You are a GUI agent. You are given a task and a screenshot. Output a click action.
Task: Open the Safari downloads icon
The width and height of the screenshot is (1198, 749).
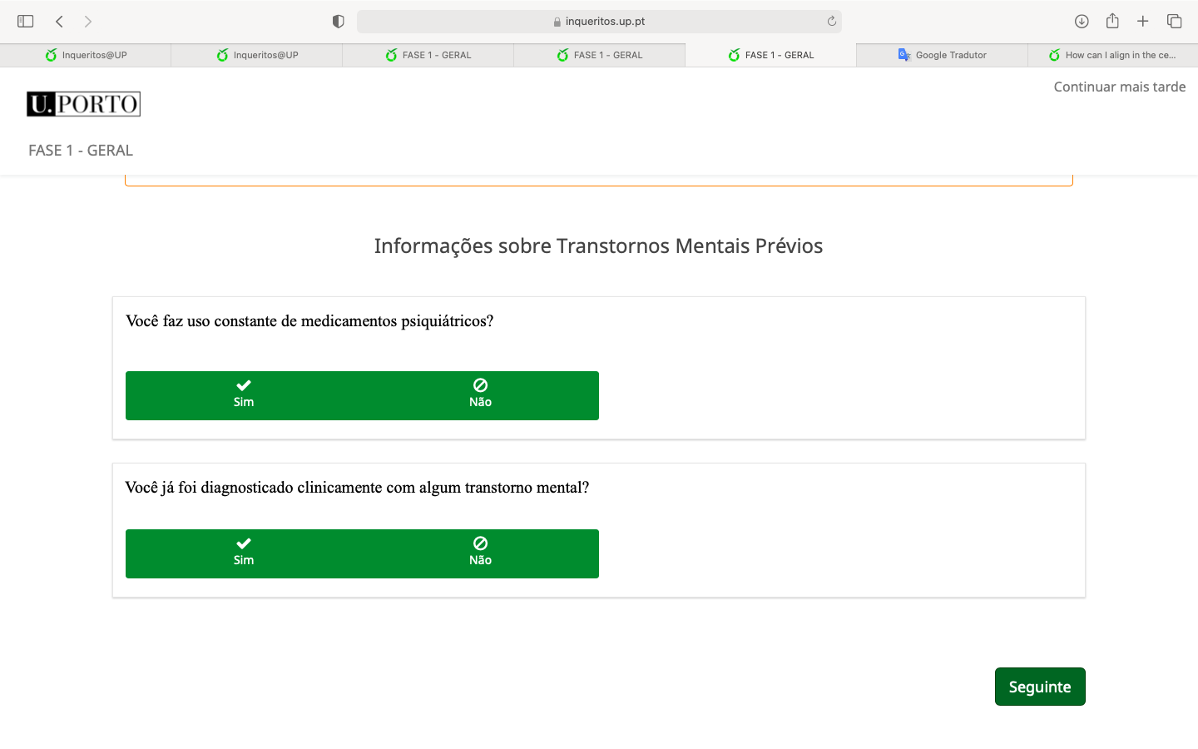point(1082,22)
